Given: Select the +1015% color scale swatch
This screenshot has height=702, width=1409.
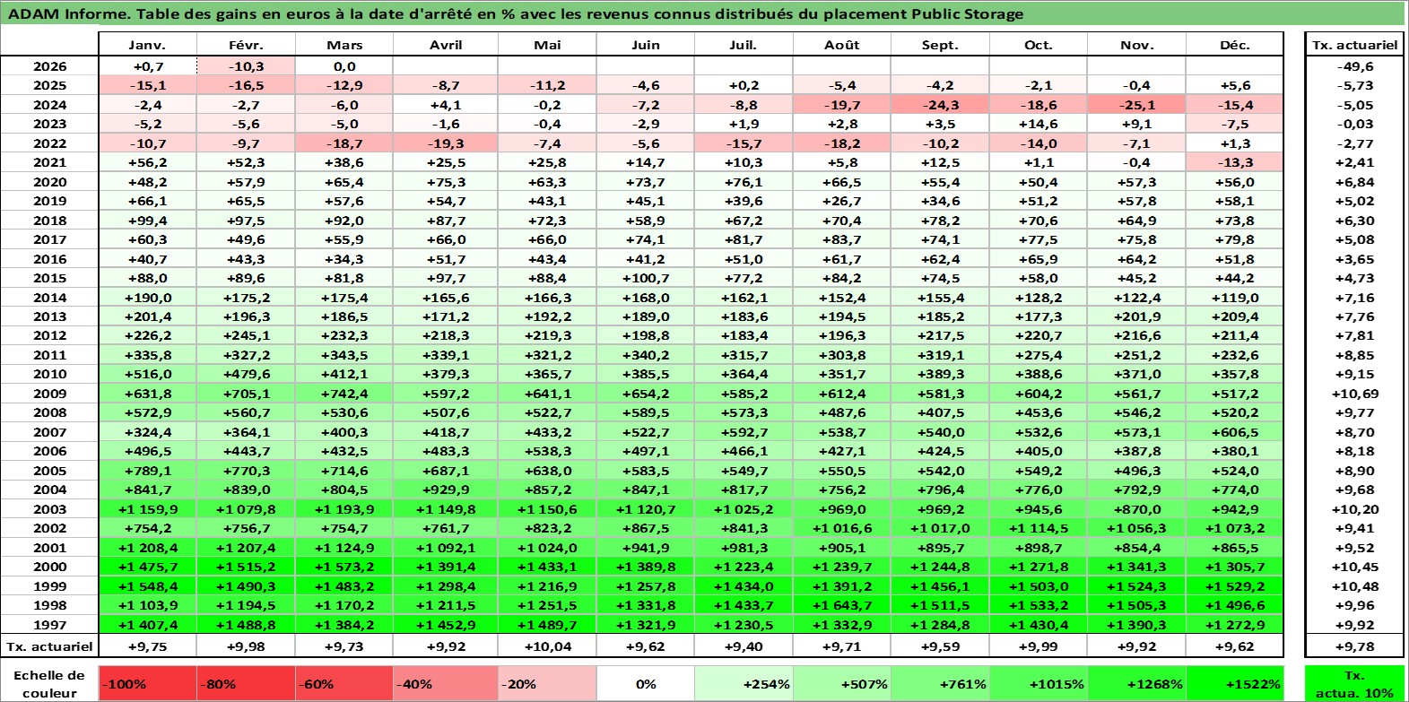Looking at the screenshot, I should pos(1039,683).
